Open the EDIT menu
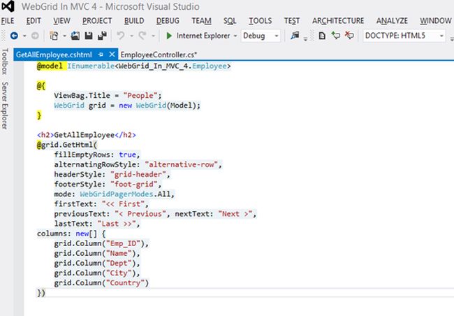Viewport: 454px width, 316px height. tap(34, 21)
